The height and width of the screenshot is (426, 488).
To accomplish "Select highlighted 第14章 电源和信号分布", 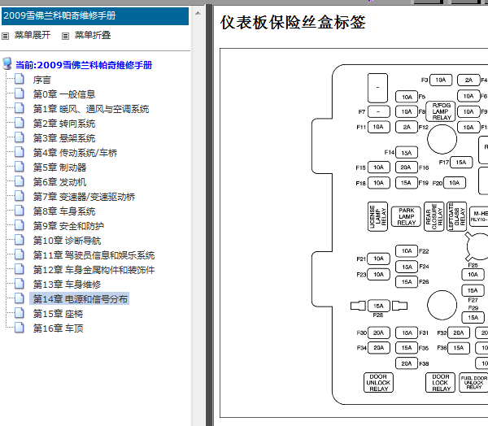I will pyautogui.click(x=80, y=298).
